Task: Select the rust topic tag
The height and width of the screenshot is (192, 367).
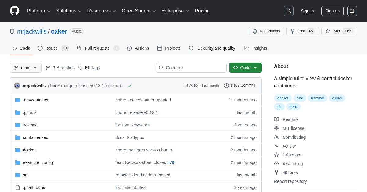Action: [300, 98]
